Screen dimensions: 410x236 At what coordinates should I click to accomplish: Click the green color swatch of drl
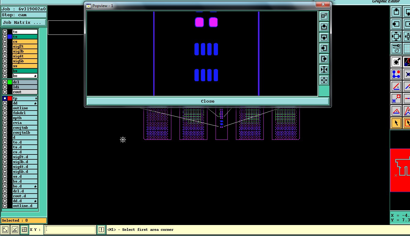pyautogui.click(x=10, y=82)
